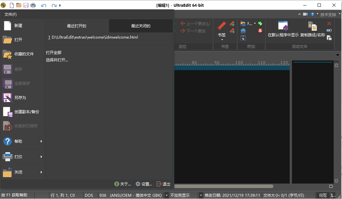Viewport: 342px width, 199px height.
Task: Click the cloud services icon
Action: (x=243, y=31)
